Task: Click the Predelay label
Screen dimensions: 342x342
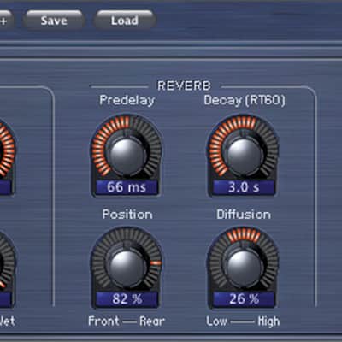Action: (x=127, y=100)
